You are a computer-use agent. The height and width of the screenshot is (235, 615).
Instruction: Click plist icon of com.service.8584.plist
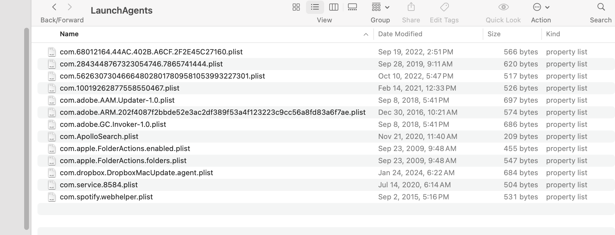52,185
